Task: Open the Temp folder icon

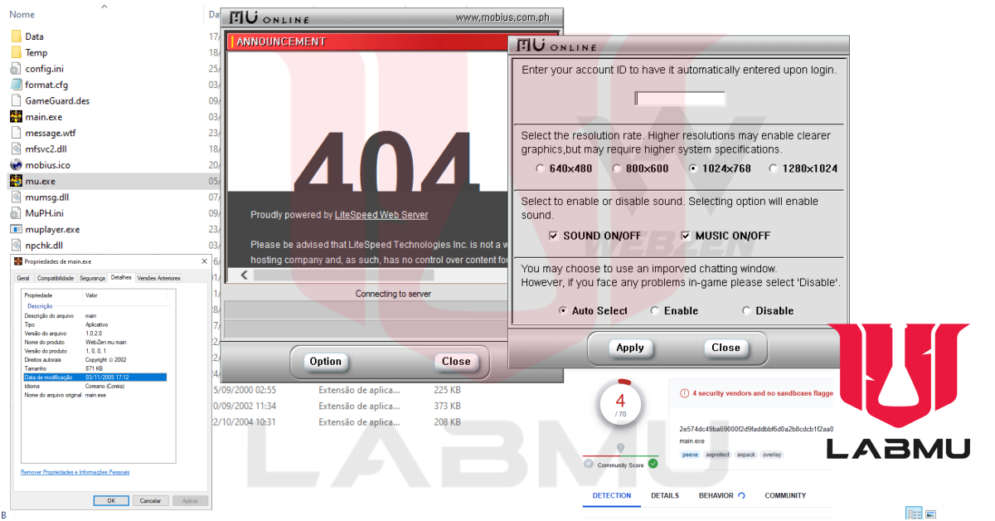Action: click(18, 52)
